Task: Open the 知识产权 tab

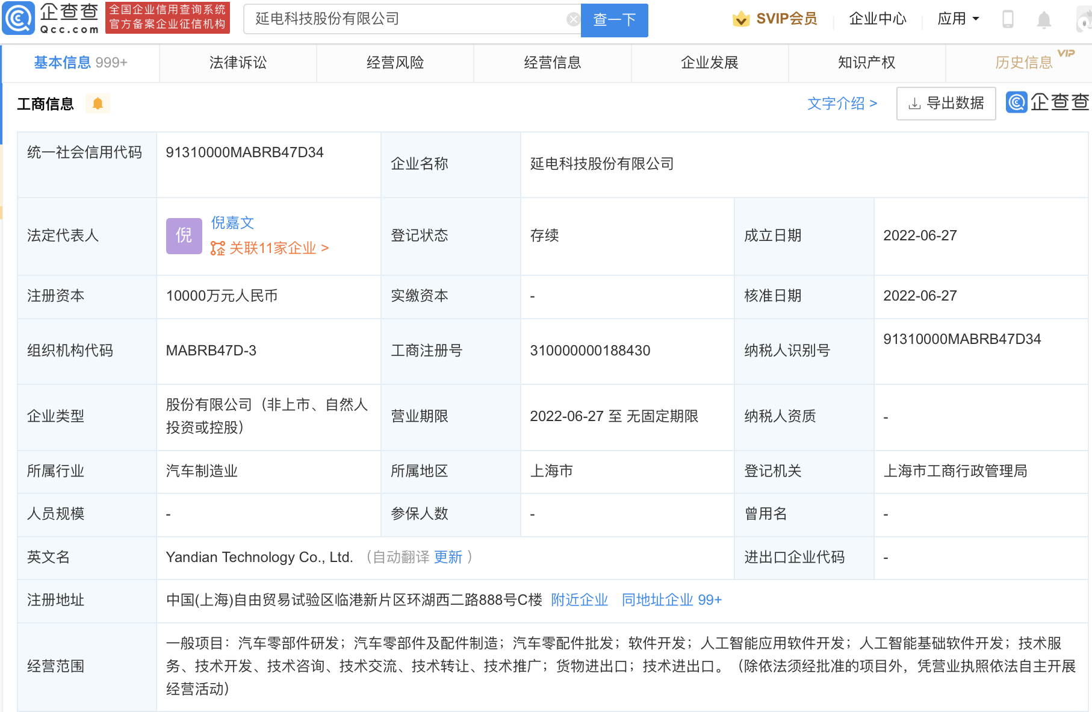Action: click(866, 62)
